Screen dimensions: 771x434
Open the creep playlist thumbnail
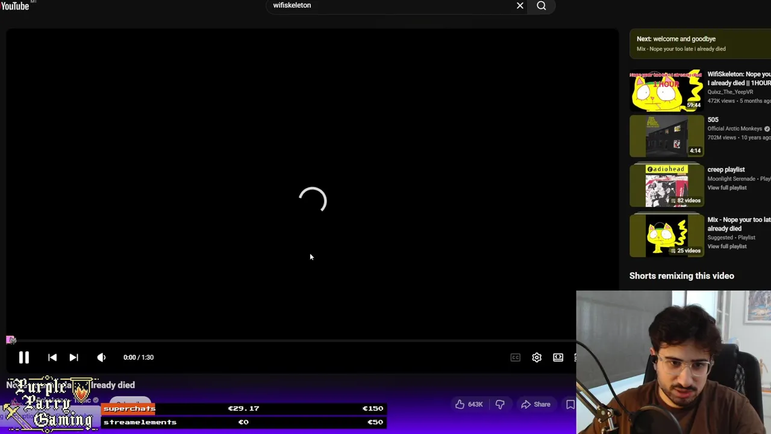coord(666,186)
